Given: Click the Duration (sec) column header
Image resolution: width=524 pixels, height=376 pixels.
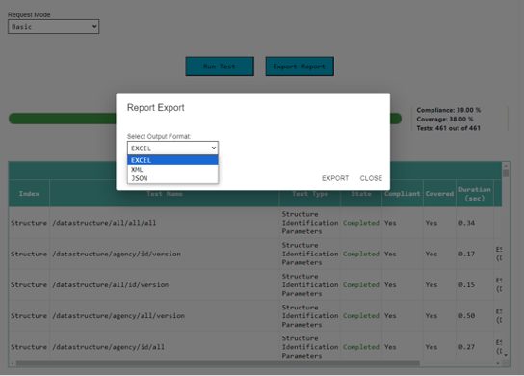Looking at the screenshot, I should click(475, 194).
